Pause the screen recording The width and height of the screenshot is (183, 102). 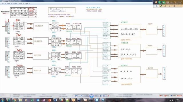pos(167,96)
